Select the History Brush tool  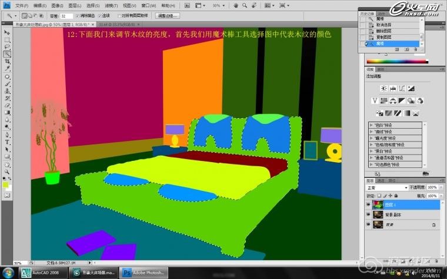click(x=7, y=98)
